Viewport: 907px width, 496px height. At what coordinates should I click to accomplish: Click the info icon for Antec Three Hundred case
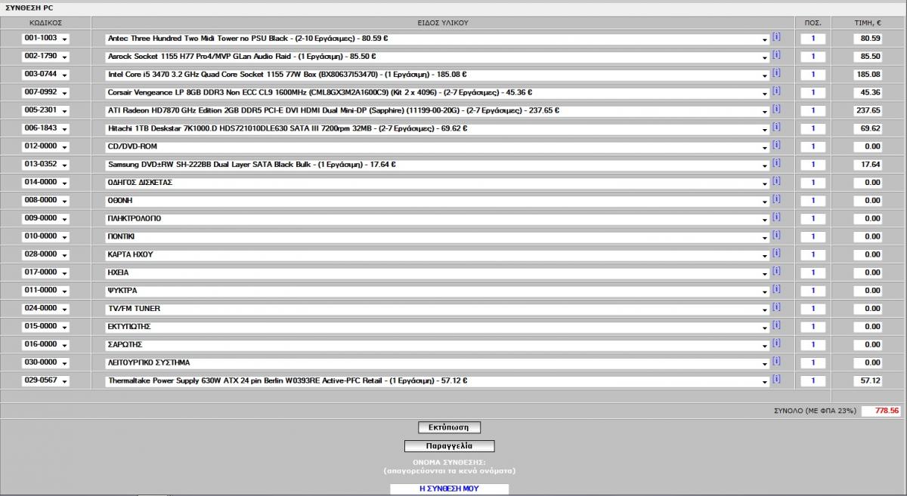click(776, 36)
